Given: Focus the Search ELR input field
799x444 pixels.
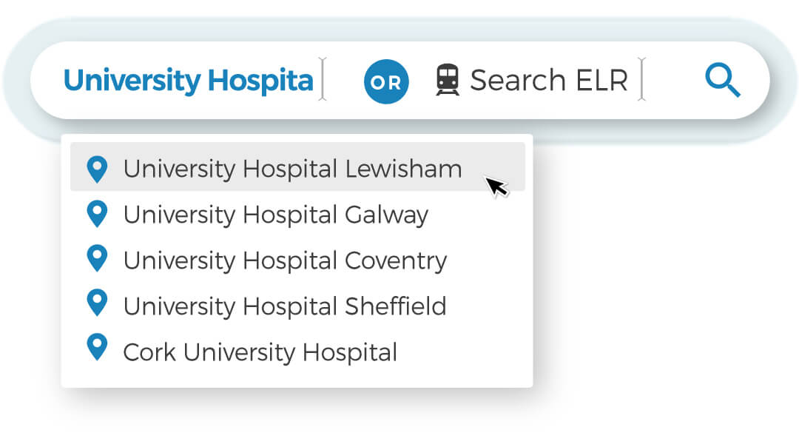Looking at the screenshot, I should [548, 80].
